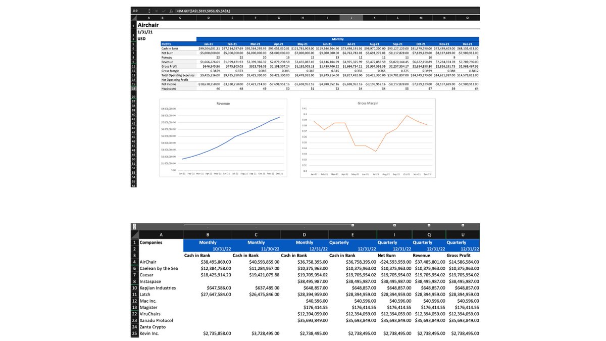606x341 pixels.
Task: Click the outline level buttons in Companies sheet
Action: 134,227
